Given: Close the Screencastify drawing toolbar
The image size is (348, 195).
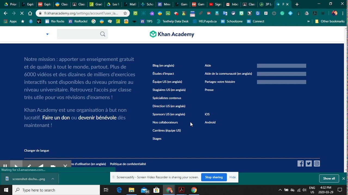Looking at the screenshot, I should point(65,166).
